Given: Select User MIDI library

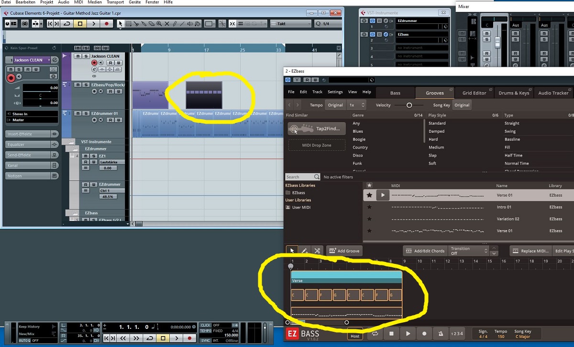Looking at the screenshot, I should click(x=301, y=207).
